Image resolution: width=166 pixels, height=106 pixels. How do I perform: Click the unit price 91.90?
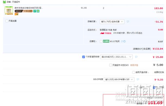[84, 8]
